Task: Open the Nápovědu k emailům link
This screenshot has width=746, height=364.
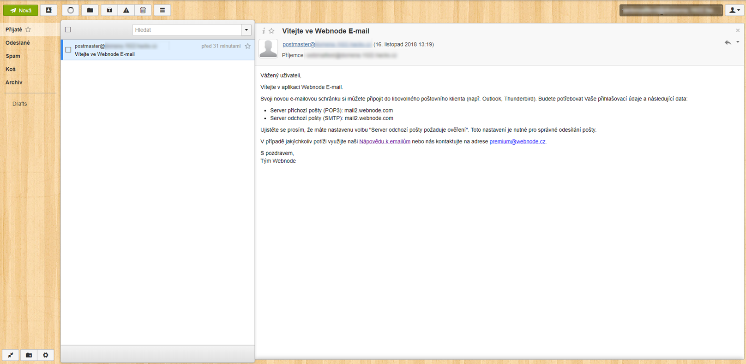Action: click(385, 141)
